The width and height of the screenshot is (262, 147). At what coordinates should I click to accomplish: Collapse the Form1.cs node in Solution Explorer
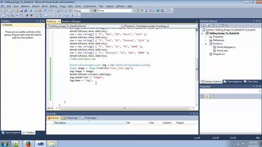[x=206, y=44]
